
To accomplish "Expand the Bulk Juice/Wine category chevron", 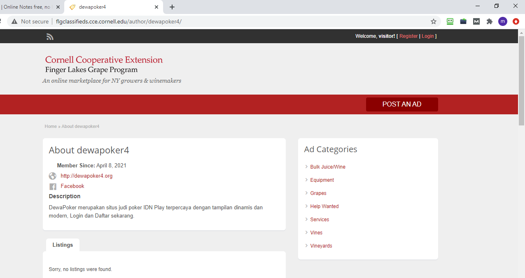I will pos(306,167).
